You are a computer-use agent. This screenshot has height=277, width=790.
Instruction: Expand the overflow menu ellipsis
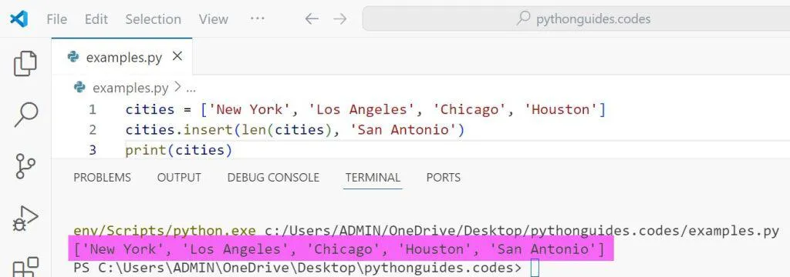pyautogui.click(x=258, y=18)
